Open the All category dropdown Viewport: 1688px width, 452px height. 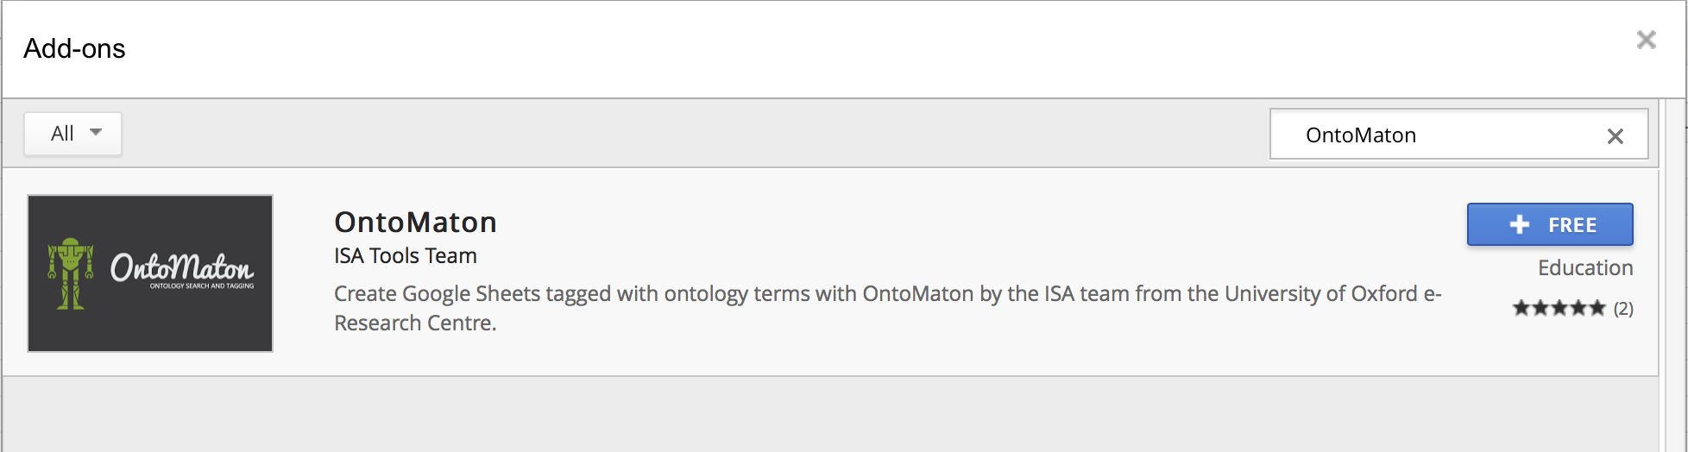tap(73, 134)
